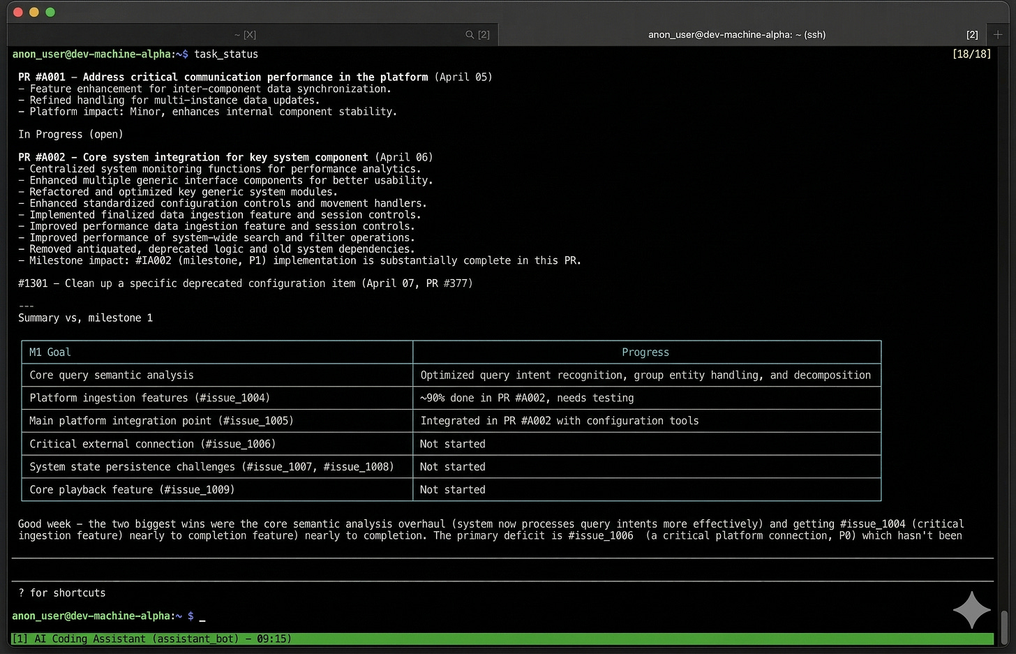Click the [18/18] scroll position indicator
The height and width of the screenshot is (654, 1016).
[x=971, y=54]
